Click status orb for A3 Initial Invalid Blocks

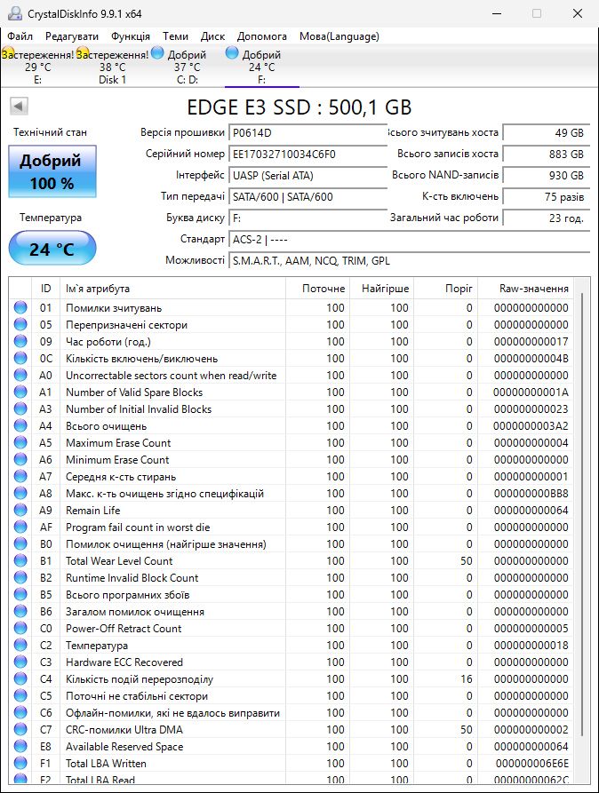[x=20, y=408]
